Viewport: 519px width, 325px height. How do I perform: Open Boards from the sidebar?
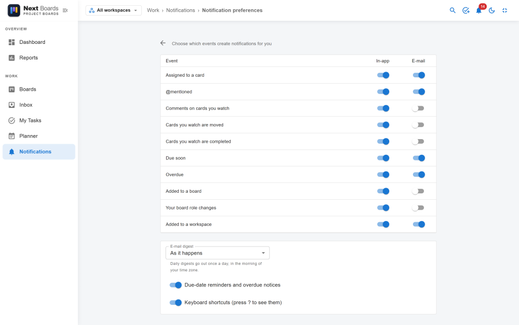point(39,89)
